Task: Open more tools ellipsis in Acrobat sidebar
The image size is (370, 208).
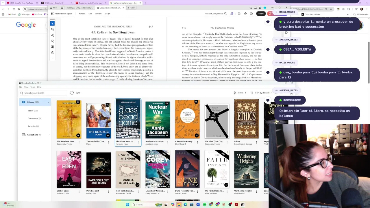Action: click(52, 58)
